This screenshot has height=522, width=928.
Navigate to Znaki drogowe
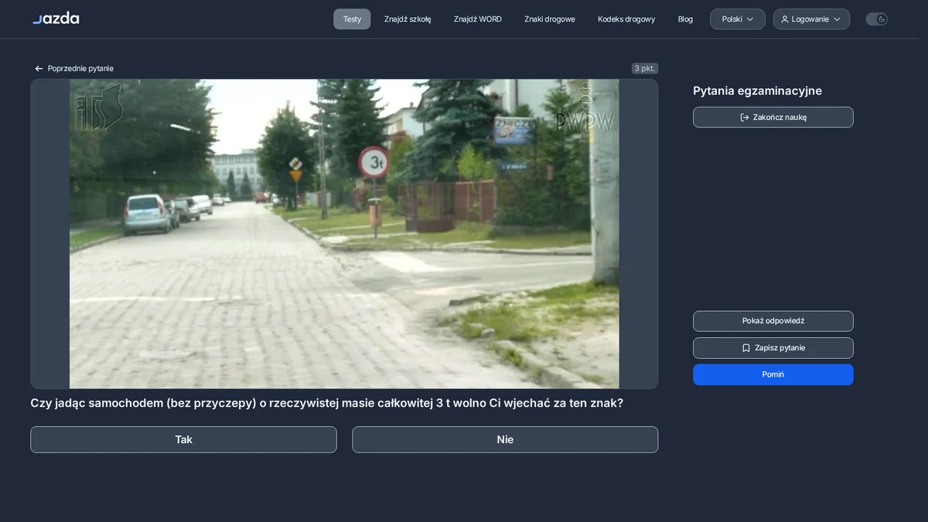[550, 19]
